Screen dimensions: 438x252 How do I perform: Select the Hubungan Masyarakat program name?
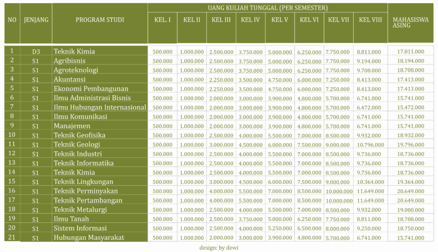point(89,237)
